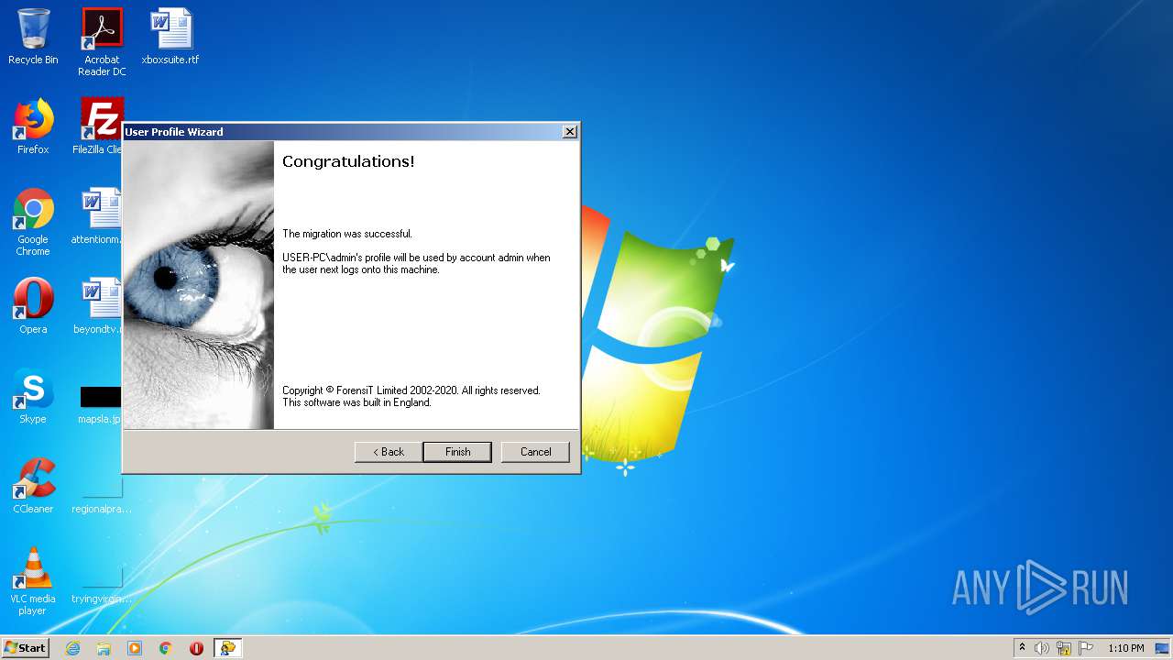Click the Show desktop button
Viewport: 1173px width, 660px height.
point(1163,648)
